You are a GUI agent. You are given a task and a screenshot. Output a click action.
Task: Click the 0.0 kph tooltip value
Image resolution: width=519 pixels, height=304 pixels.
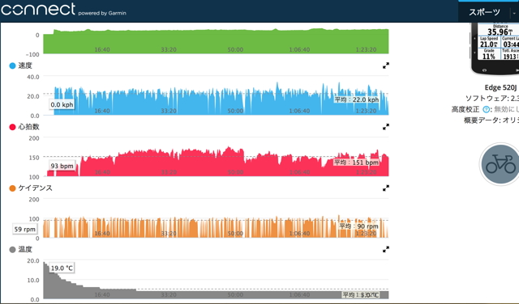[62, 104]
